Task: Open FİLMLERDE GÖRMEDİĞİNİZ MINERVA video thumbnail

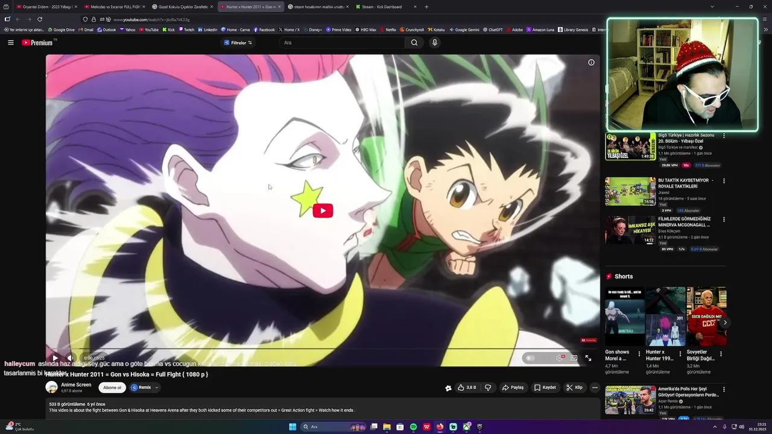Action: pyautogui.click(x=630, y=230)
